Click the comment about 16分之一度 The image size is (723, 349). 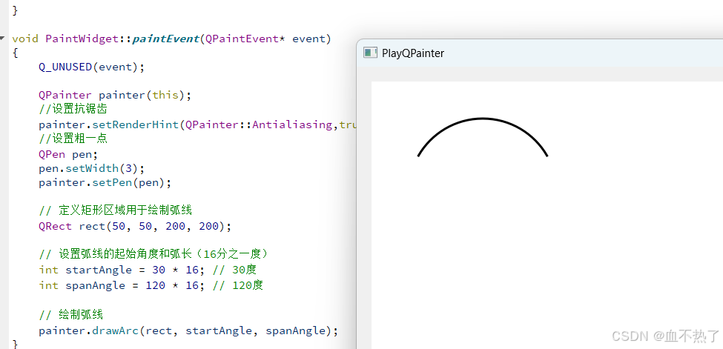(153, 254)
